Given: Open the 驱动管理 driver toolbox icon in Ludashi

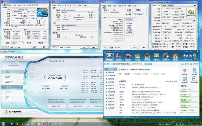Looking at the screenshot, I should pos(147,57).
